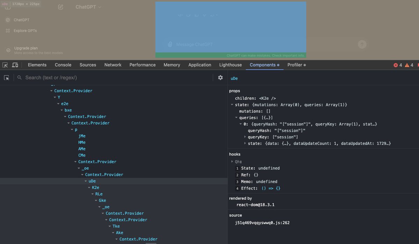Open the Application tab

point(200,65)
